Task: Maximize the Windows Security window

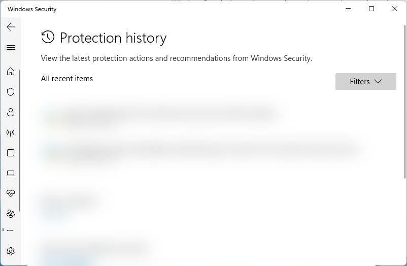Action: point(371,9)
